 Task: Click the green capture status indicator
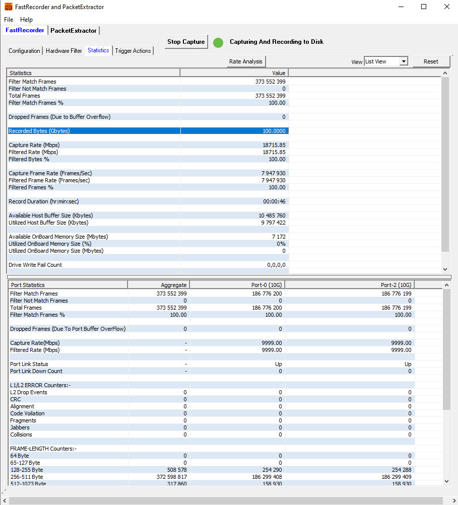[218, 42]
